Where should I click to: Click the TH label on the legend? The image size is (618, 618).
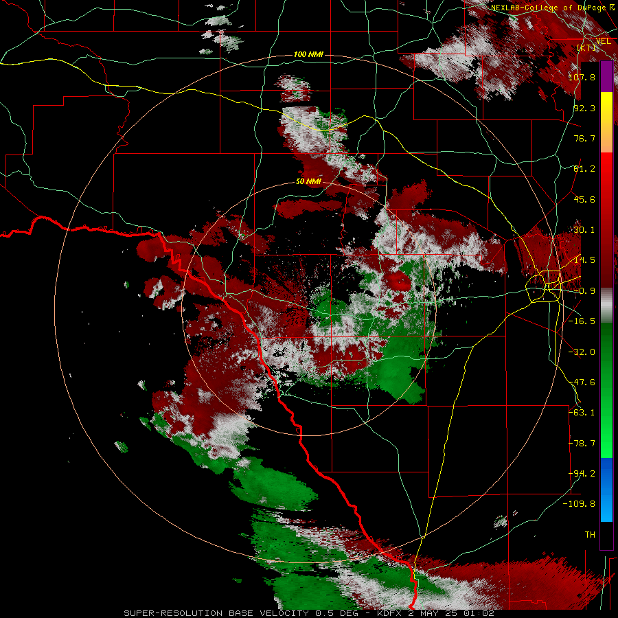pos(590,535)
